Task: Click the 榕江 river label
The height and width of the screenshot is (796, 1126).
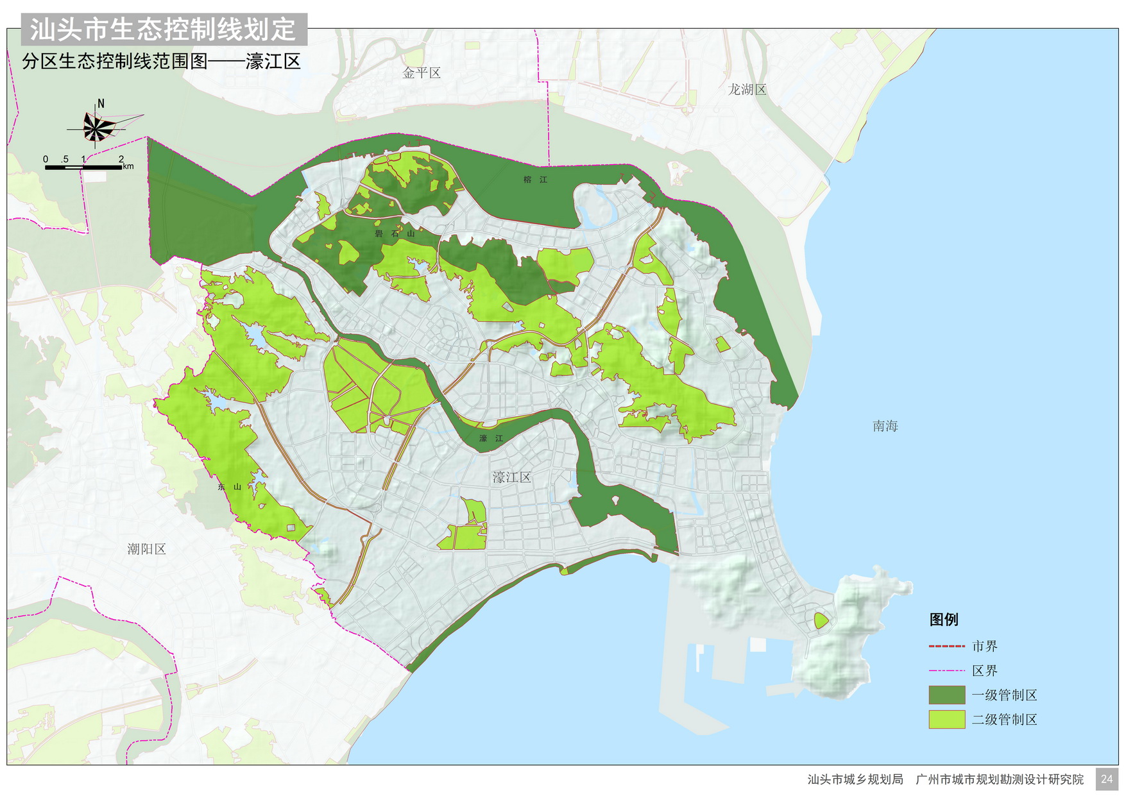Action: 535,180
